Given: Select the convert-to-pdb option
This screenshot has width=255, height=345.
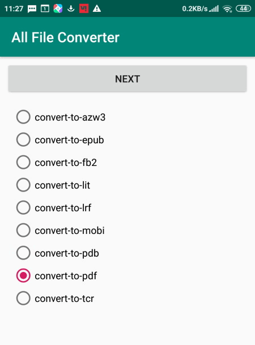Looking at the screenshot, I should point(58,253).
